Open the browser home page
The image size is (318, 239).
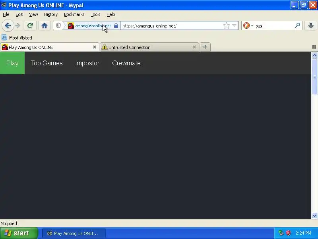pos(45,25)
